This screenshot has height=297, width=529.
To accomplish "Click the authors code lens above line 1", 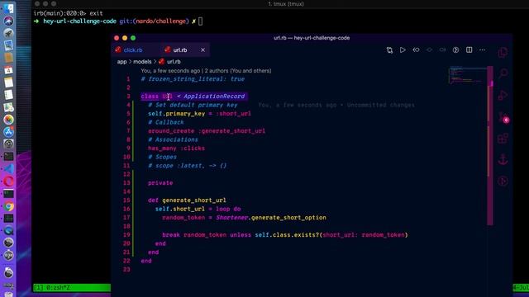I will point(206,71).
